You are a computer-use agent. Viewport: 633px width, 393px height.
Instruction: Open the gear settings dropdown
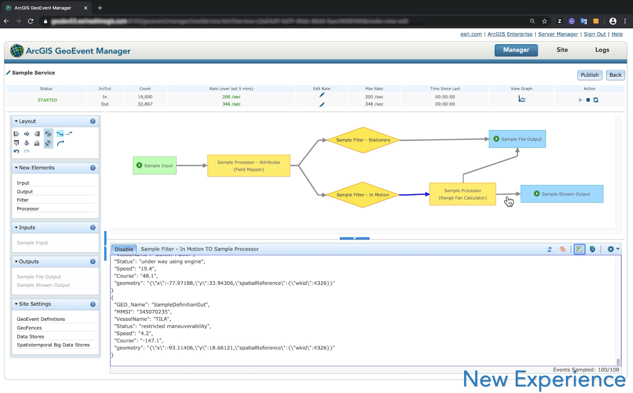click(x=611, y=249)
